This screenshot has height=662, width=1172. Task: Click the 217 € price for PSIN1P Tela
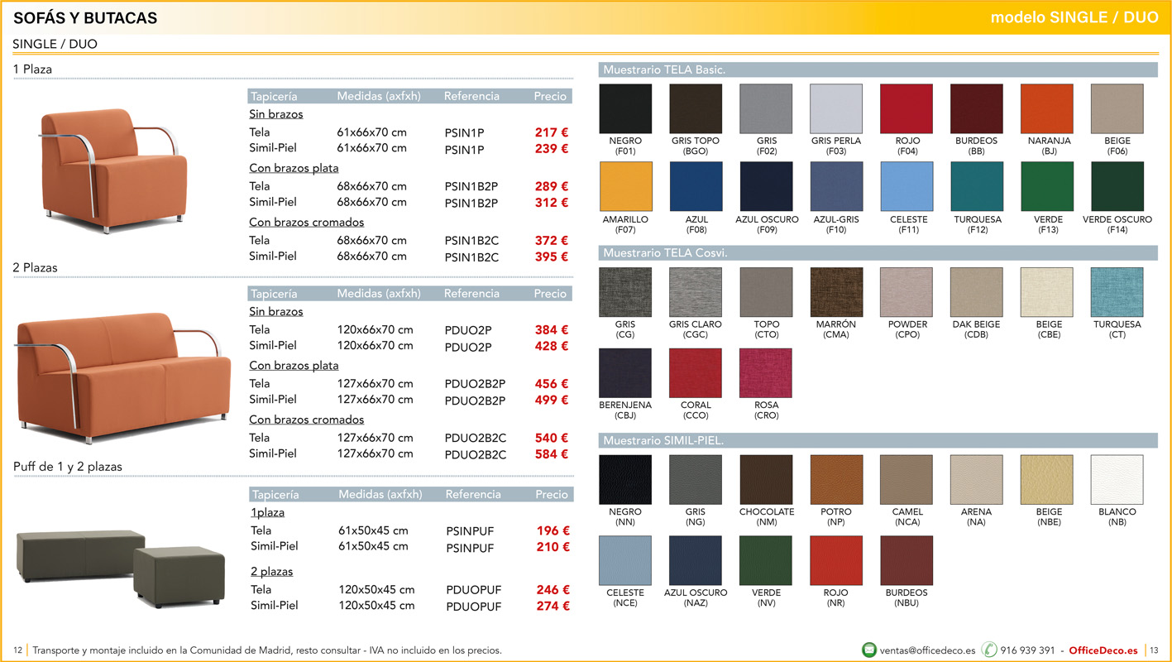pos(551,132)
